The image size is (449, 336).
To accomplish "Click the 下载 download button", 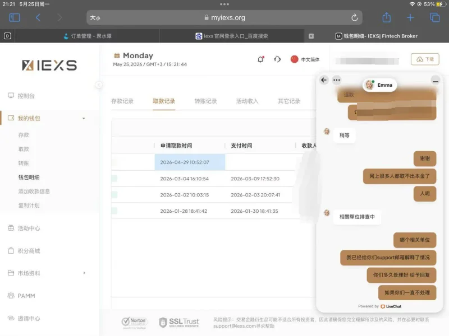I will [425, 59].
